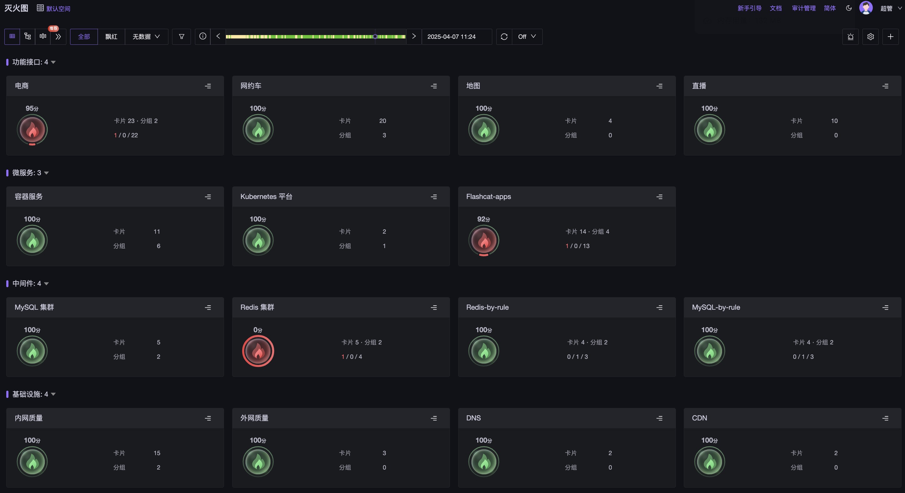Image resolution: width=905 pixels, height=493 pixels.
Task: Collapse the 微服务: 3 section
Action: coord(46,173)
